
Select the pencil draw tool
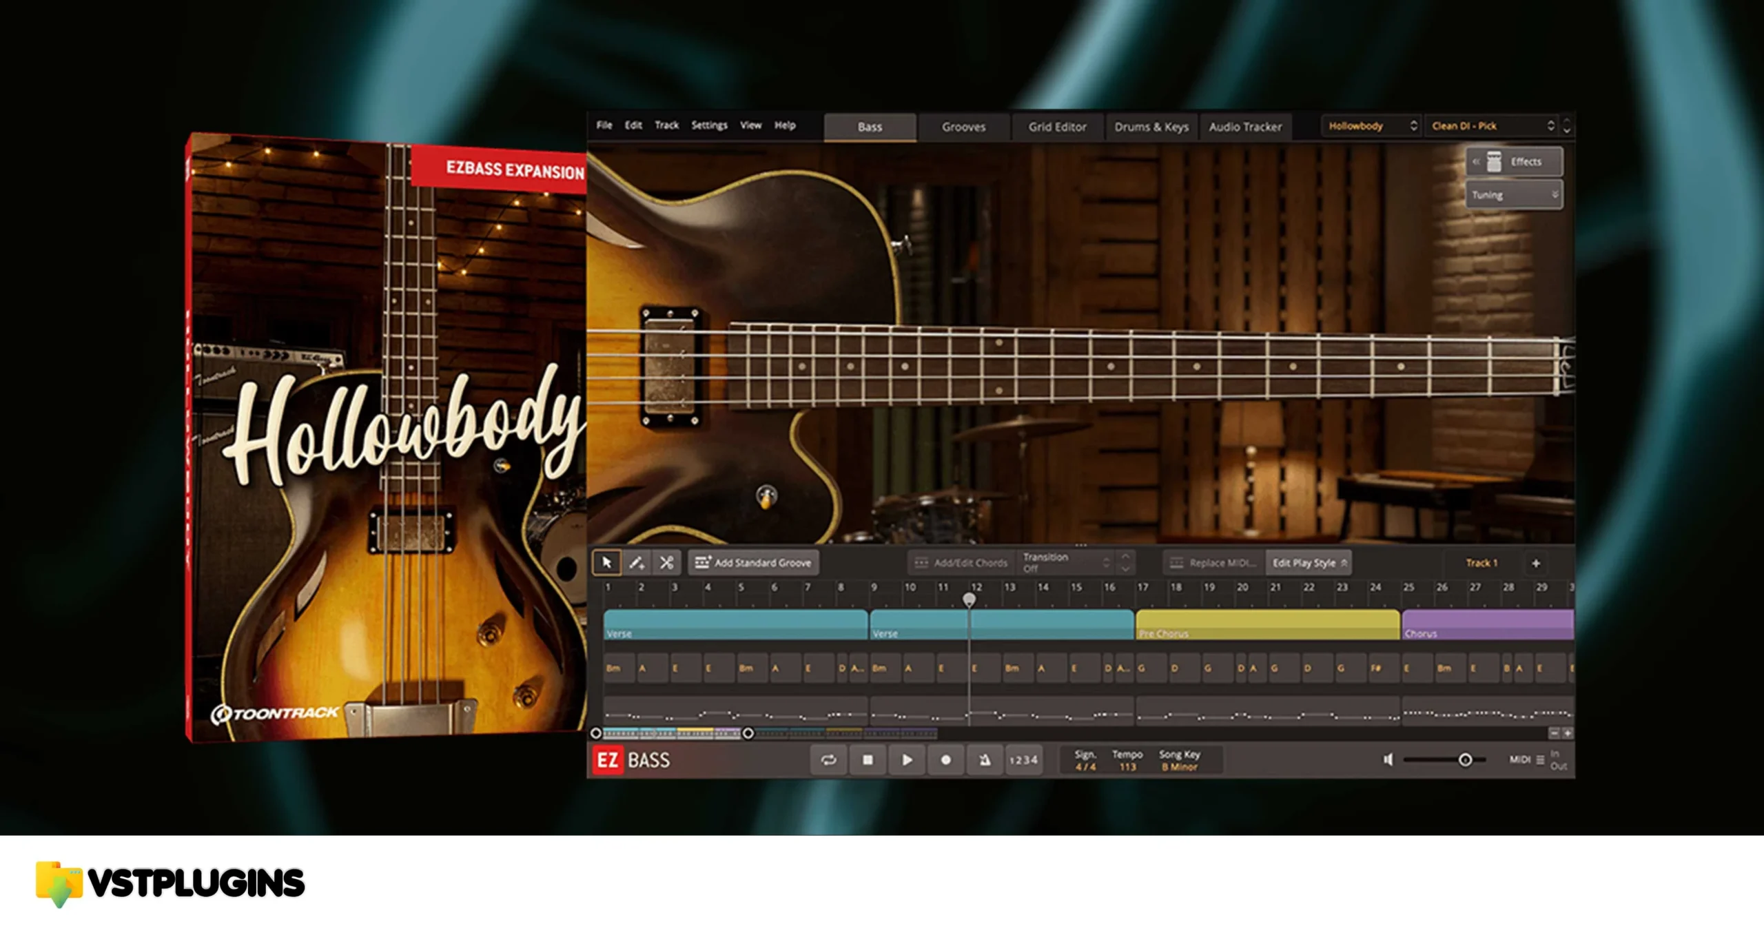637,563
